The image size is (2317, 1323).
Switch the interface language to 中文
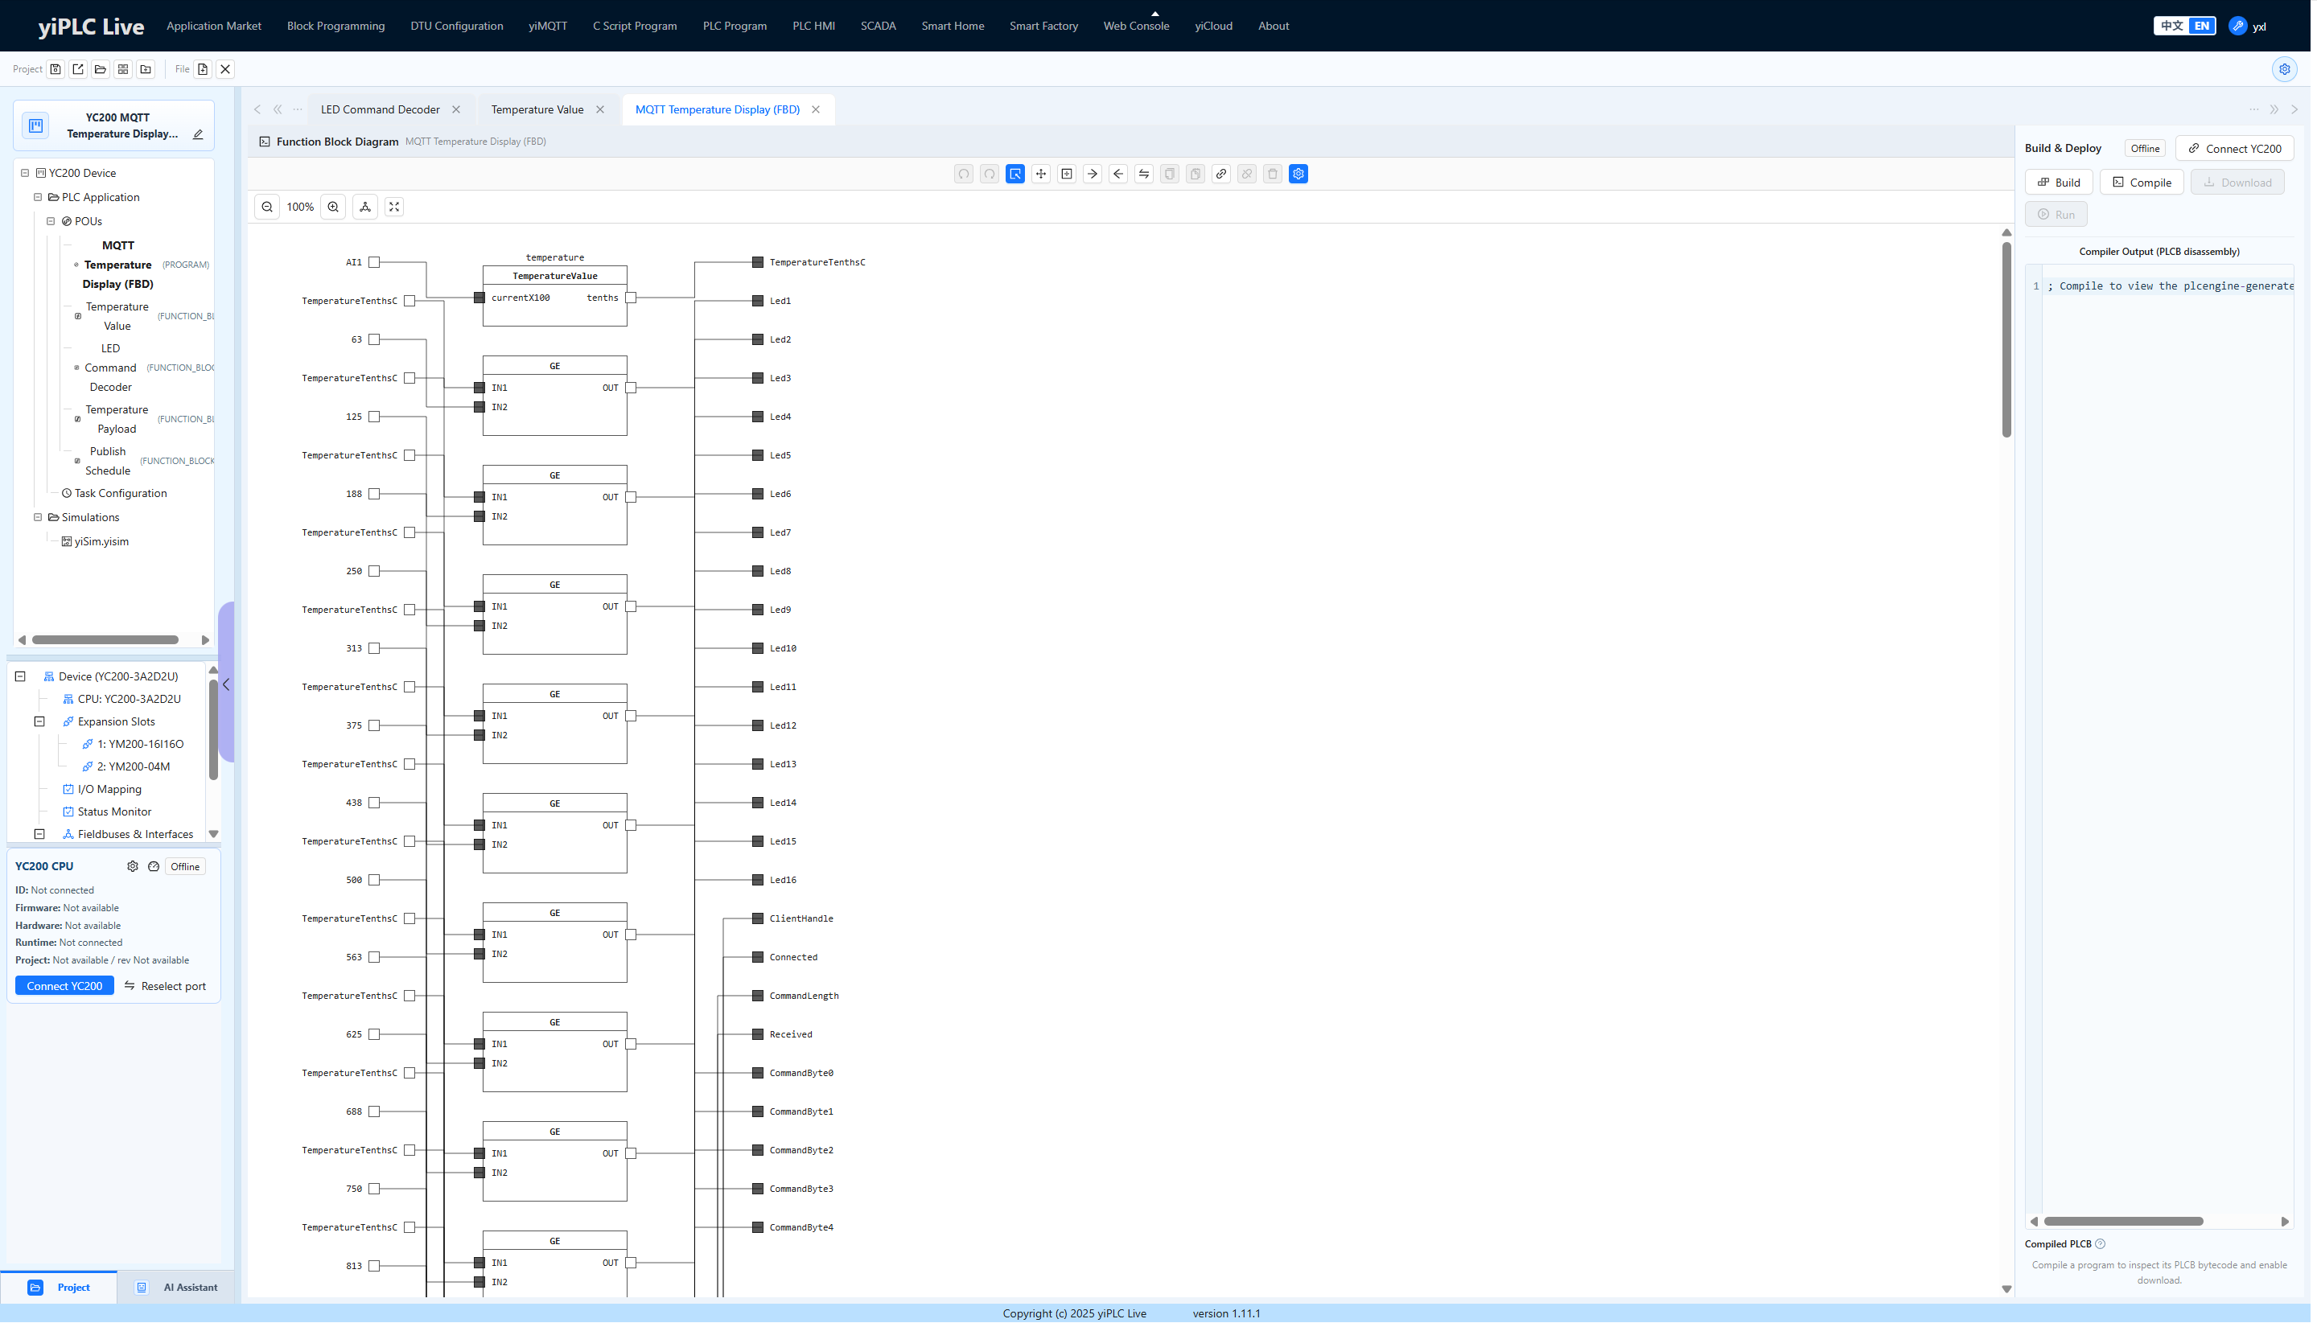tap(2172, 26)
